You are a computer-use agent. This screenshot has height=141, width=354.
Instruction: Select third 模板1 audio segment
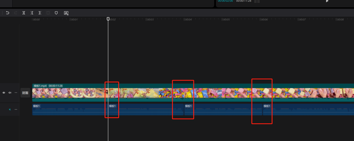coord(223,109)
